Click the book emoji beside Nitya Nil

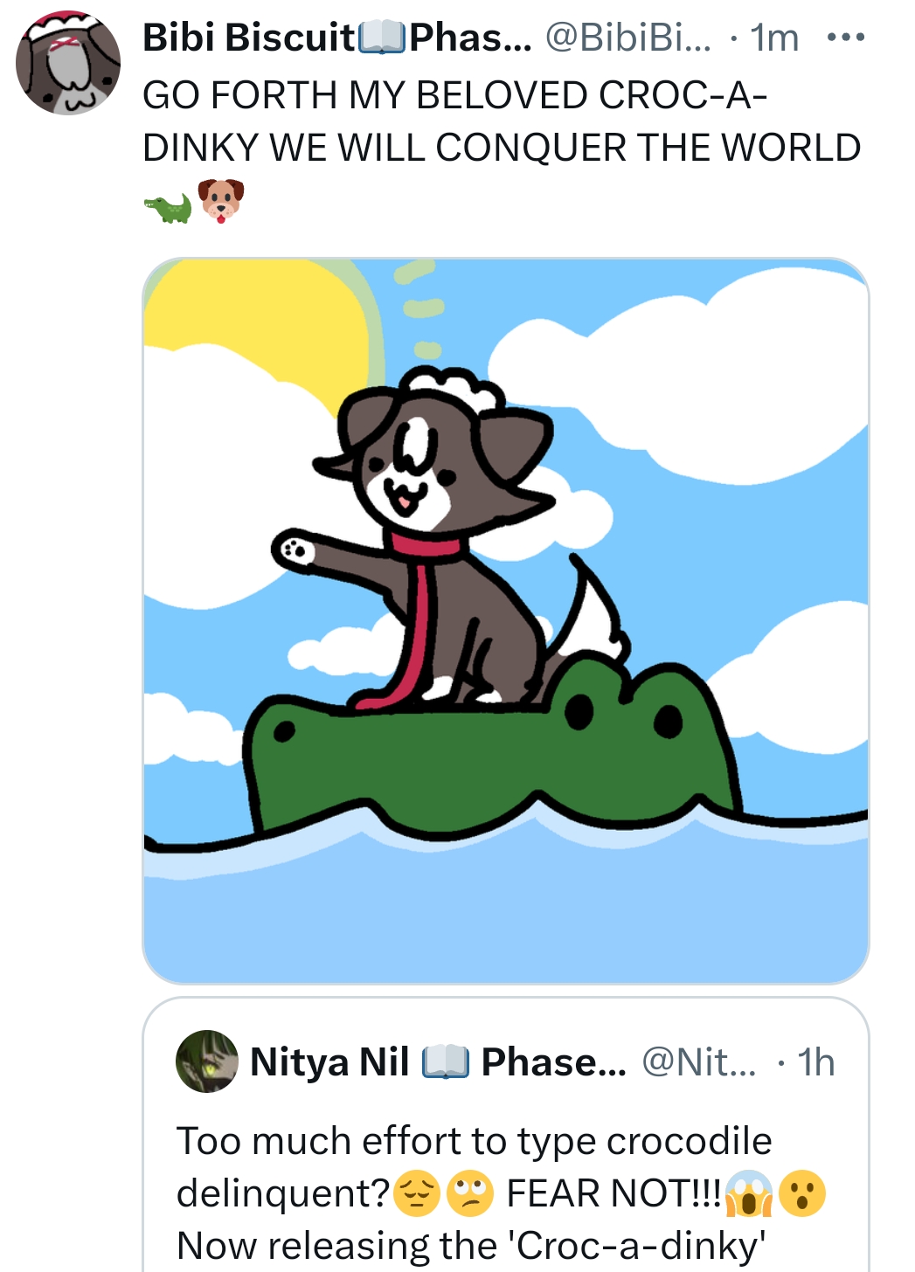point(446,1062)
